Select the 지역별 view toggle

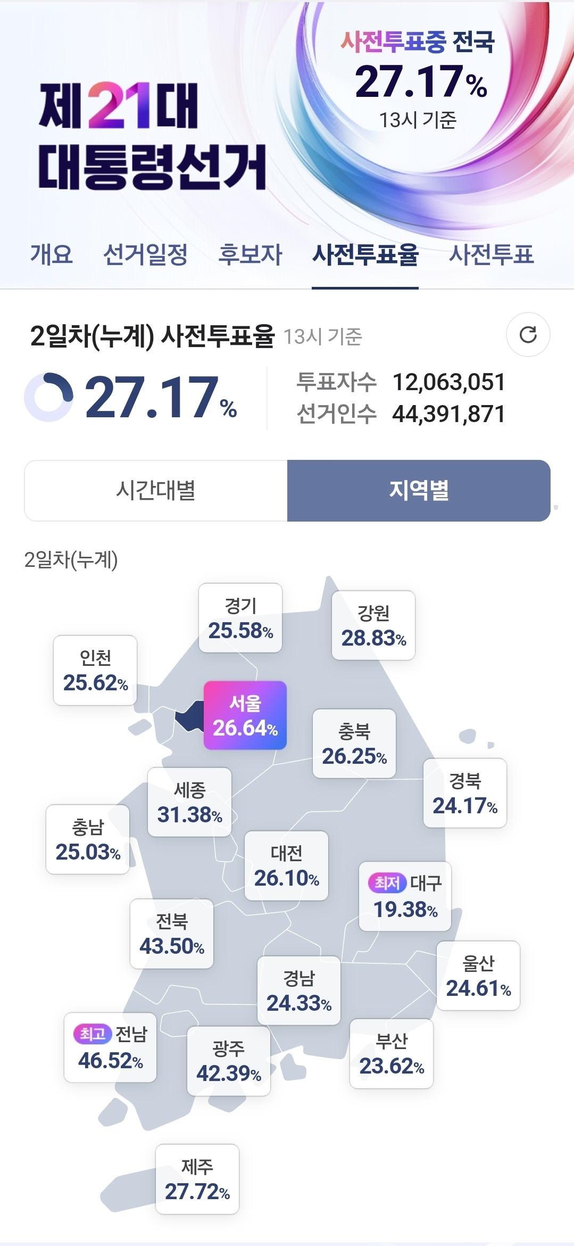[x=419, y=490]
